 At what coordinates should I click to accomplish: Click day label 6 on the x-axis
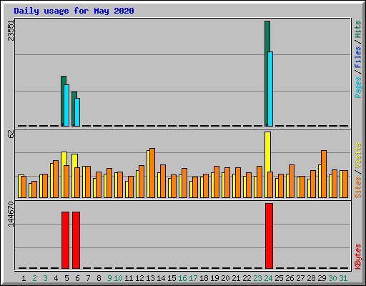pyautogui.click(x=77, y=278)
